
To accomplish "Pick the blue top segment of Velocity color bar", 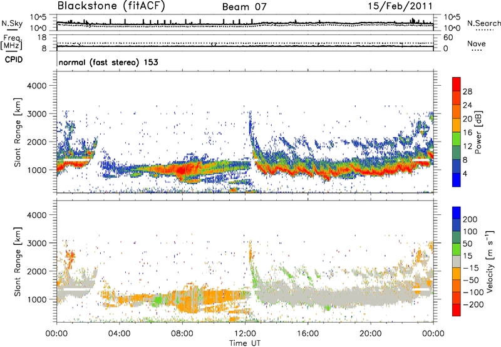I will 457,213.
